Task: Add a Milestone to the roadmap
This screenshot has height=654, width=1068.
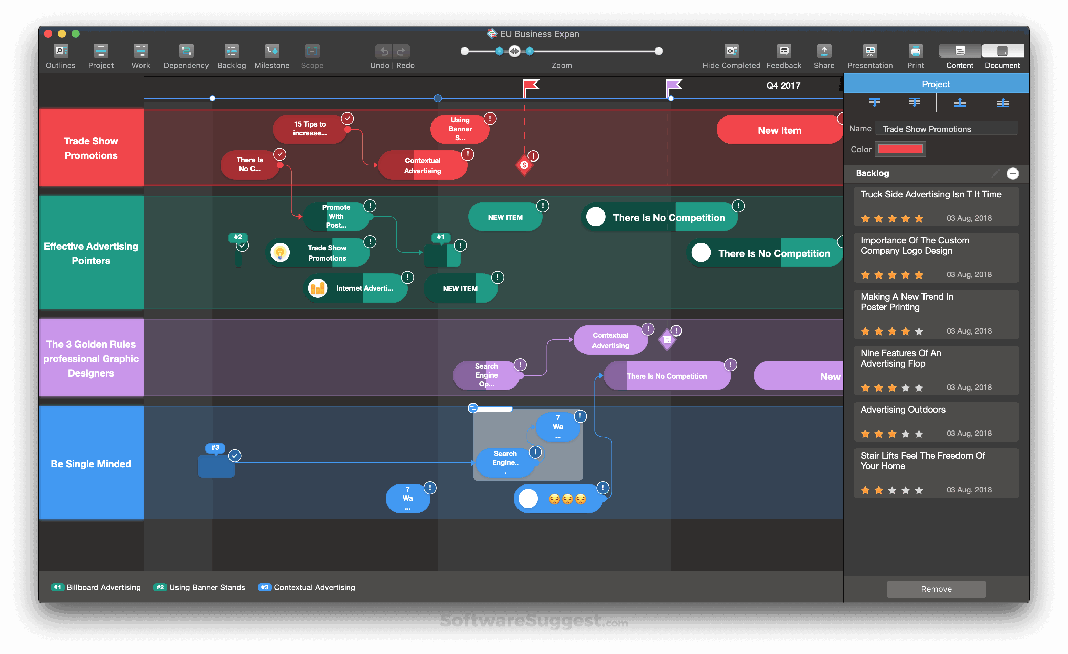Action: coord(272,55)
